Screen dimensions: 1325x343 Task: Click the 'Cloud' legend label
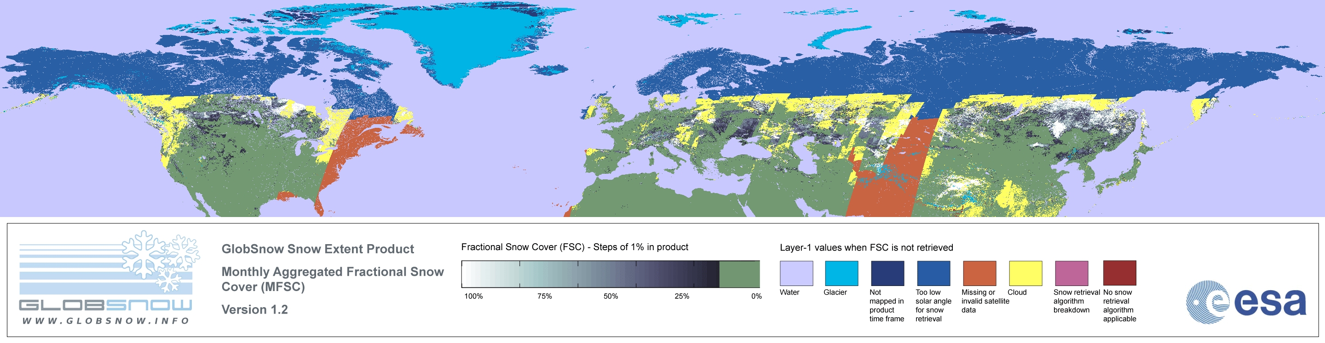(x=1017, y=292)
